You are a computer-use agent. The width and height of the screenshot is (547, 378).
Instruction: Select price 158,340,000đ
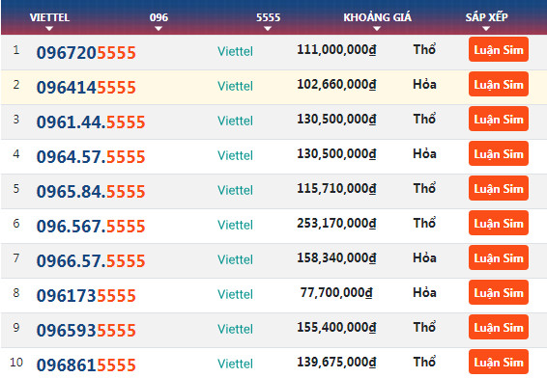[336, 257]
